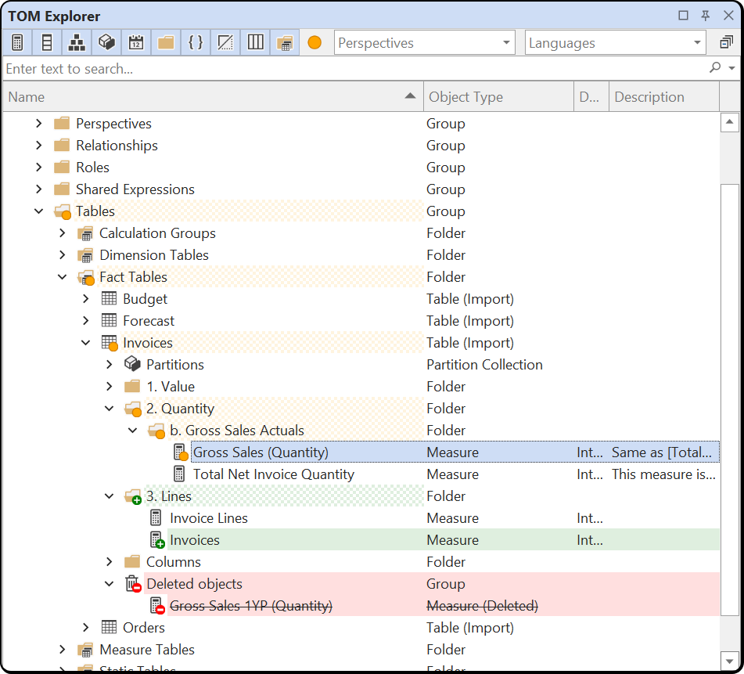
Task: Click the orange circle changes indicator
Action: point(314,43)
